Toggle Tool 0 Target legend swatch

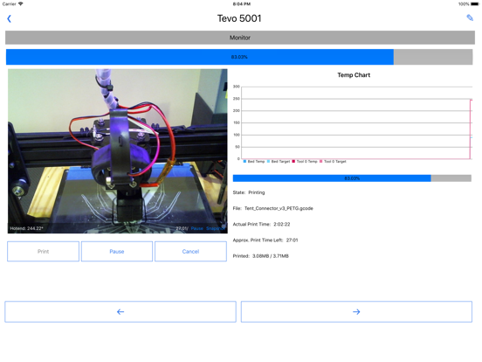tap(321, 161)
